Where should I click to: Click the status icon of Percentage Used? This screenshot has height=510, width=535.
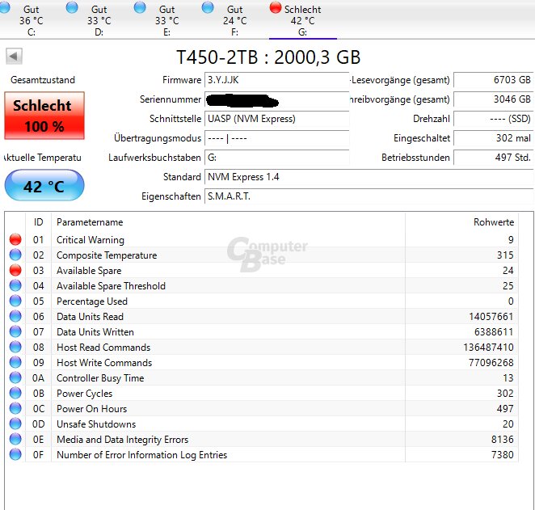[15, 301]
